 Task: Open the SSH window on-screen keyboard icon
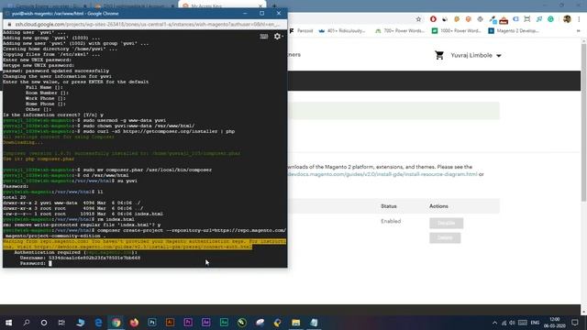point(264,37)
